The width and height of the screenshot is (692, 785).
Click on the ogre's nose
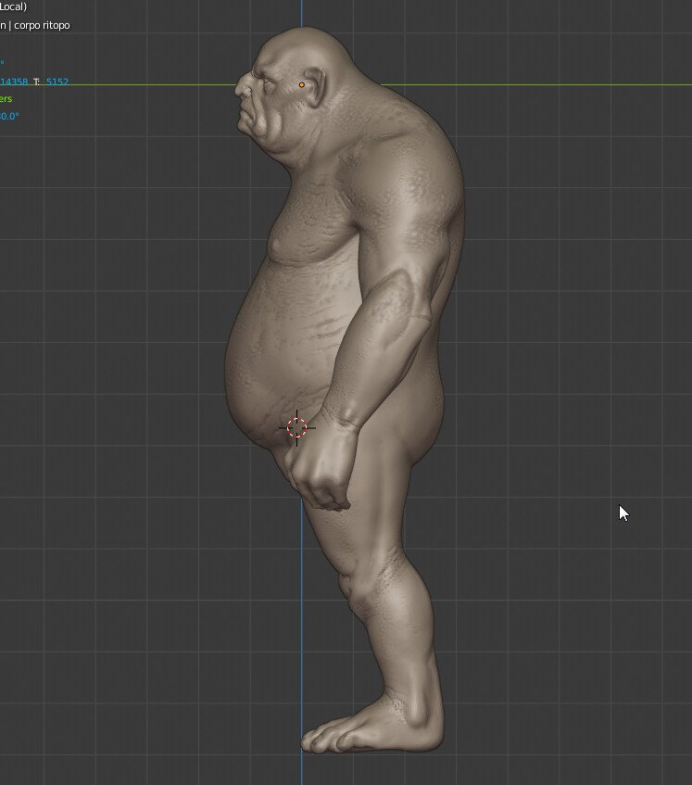point(241,89)
